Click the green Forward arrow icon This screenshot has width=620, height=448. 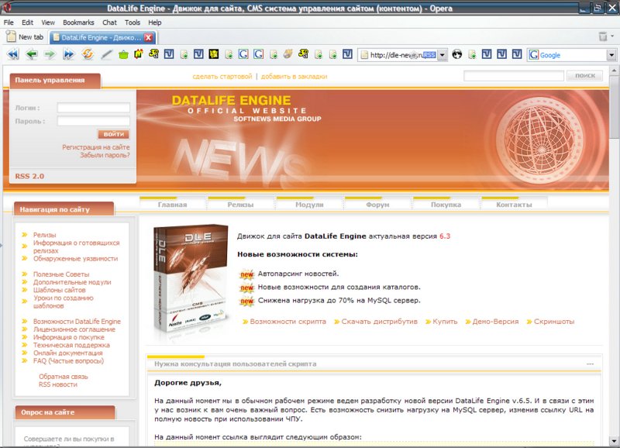[50, 54]
